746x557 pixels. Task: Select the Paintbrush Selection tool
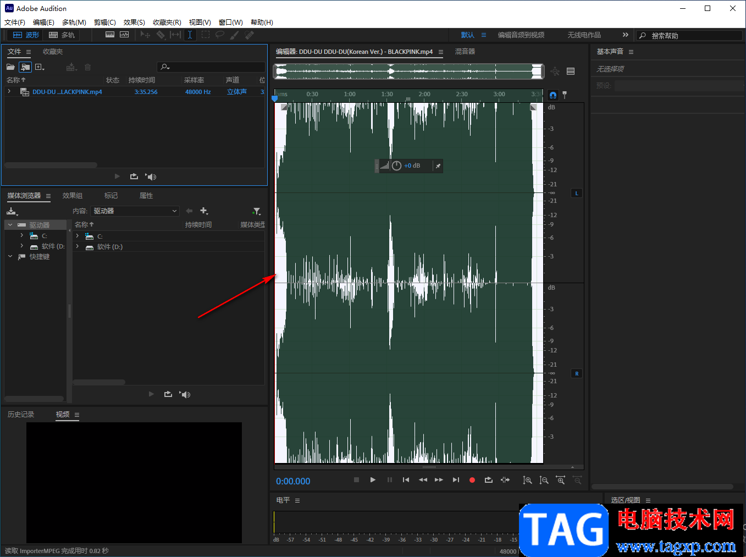[x=235, y=35]
